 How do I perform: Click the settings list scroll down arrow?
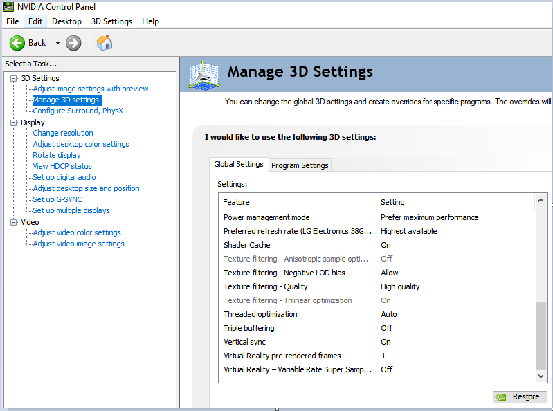(541, 376)
